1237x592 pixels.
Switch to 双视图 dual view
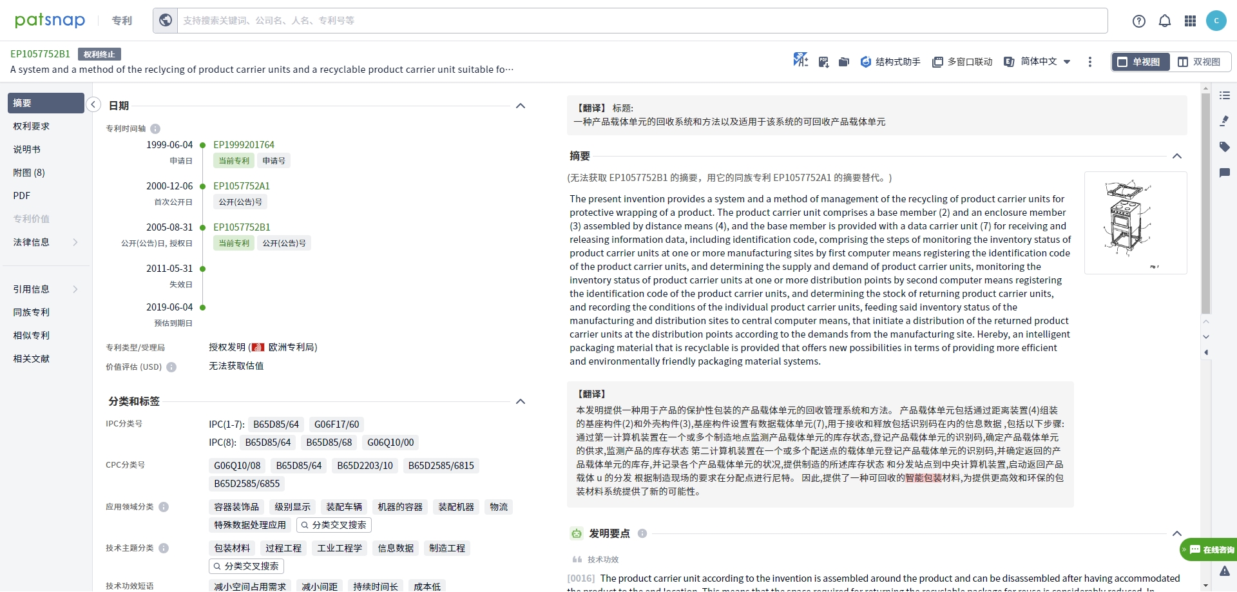click(x=1199, y=62)
